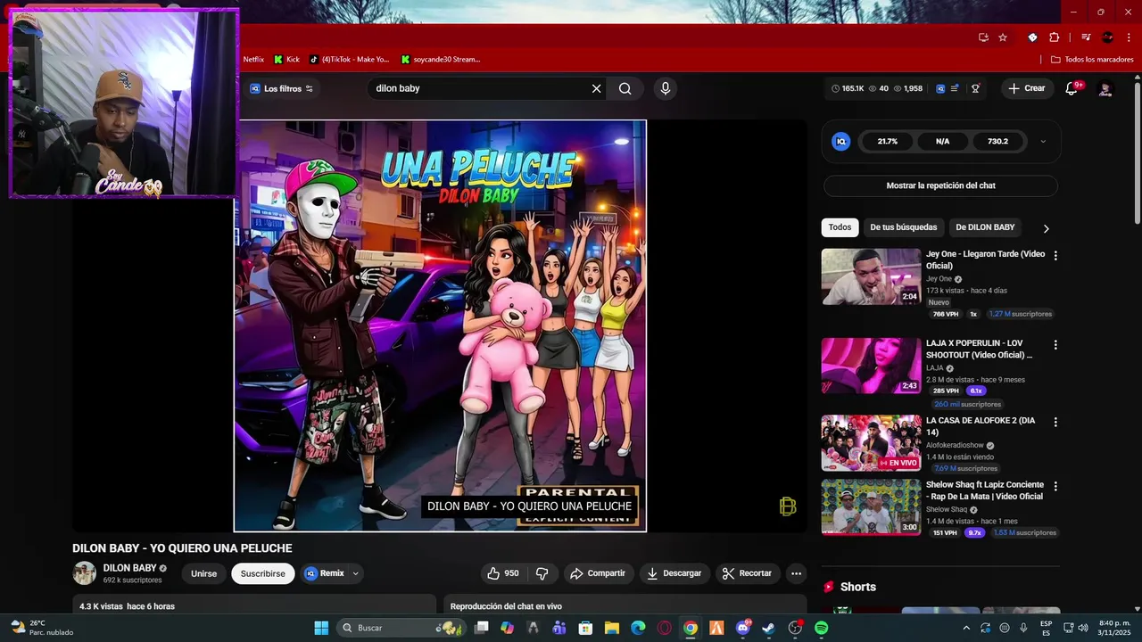This screenshot has width=1142, height=642.
Task: Open more actions ellipsis under the video
Action: tap(796, 573)
